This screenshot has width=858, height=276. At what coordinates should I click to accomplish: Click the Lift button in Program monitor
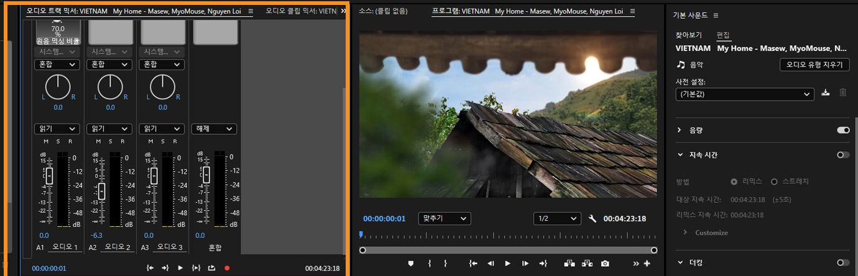tap(569, 264)
